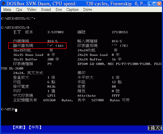Open the Drive menu
Image resolution: width=163 pixels, height=134 pixels.
point(87,10)
